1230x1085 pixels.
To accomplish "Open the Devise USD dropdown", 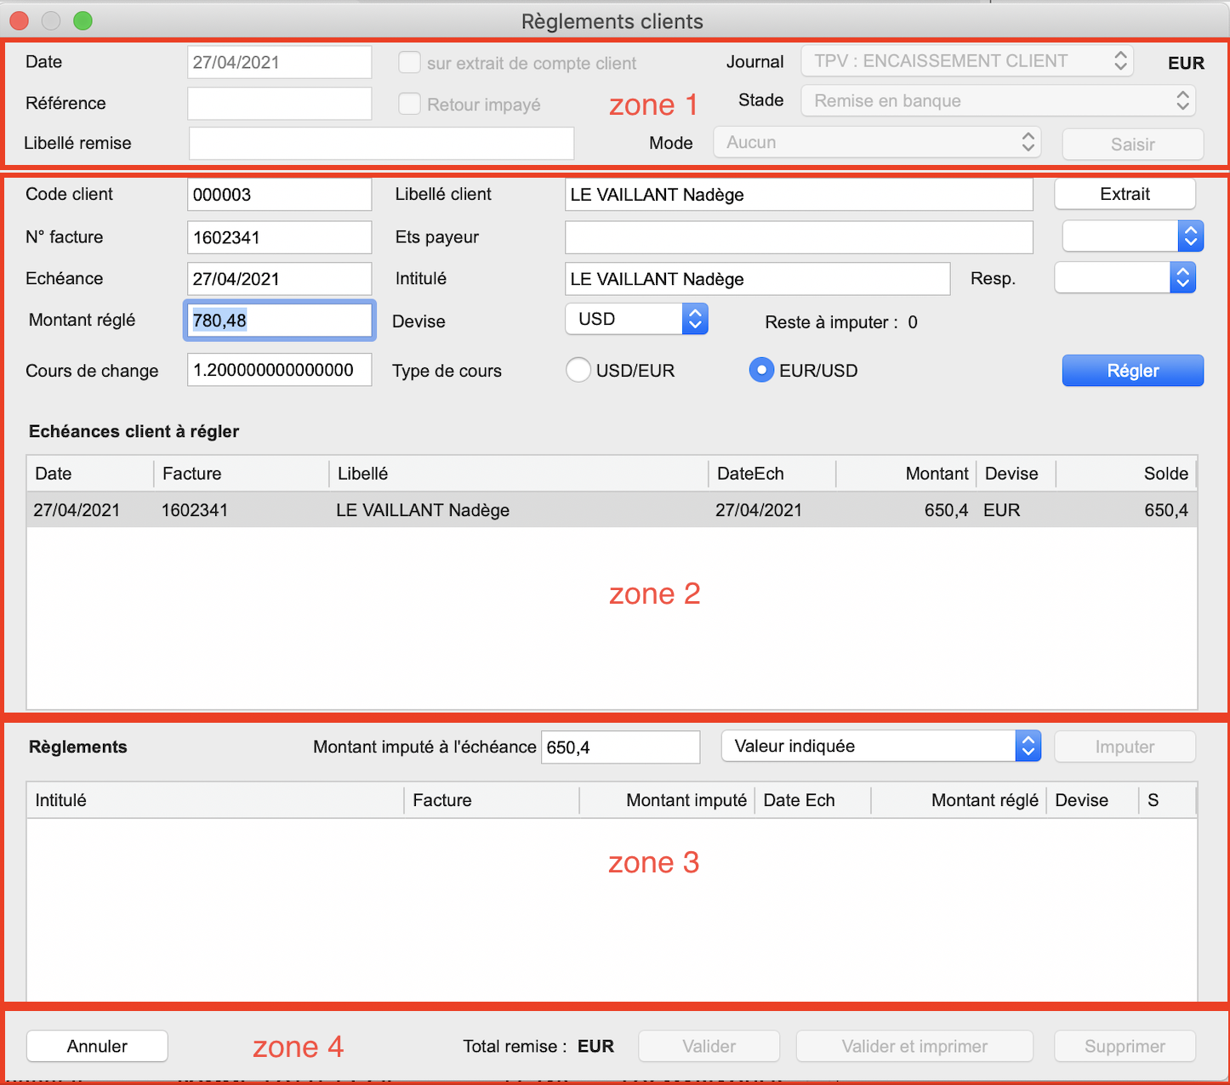I will point(636,319).
